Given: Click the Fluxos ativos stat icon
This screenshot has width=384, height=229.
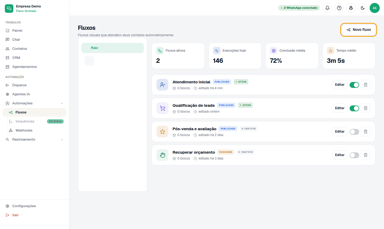Looking at the screenshot, I should (160, 51).
